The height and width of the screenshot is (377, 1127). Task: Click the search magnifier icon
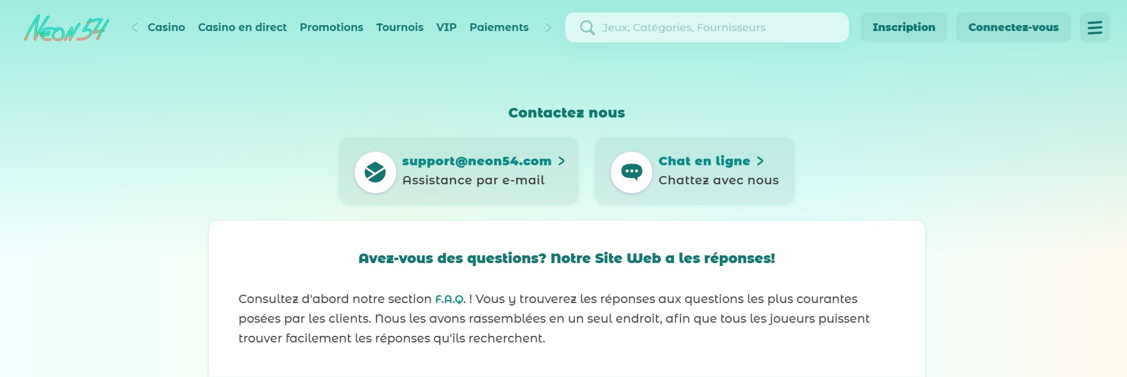point(587,27)
